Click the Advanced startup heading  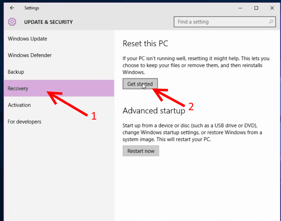point(154,111)
